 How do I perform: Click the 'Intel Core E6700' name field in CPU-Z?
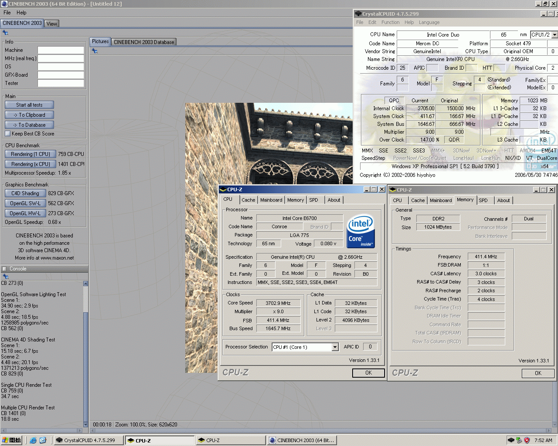tap(299, 218)
